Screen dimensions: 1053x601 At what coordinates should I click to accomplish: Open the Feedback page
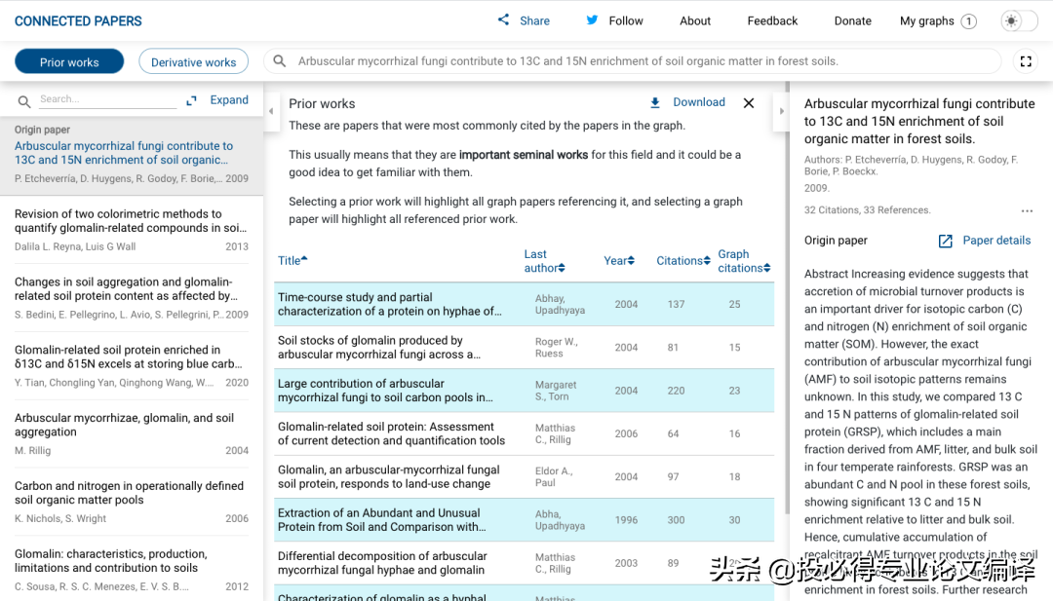(x=772, y=20)
